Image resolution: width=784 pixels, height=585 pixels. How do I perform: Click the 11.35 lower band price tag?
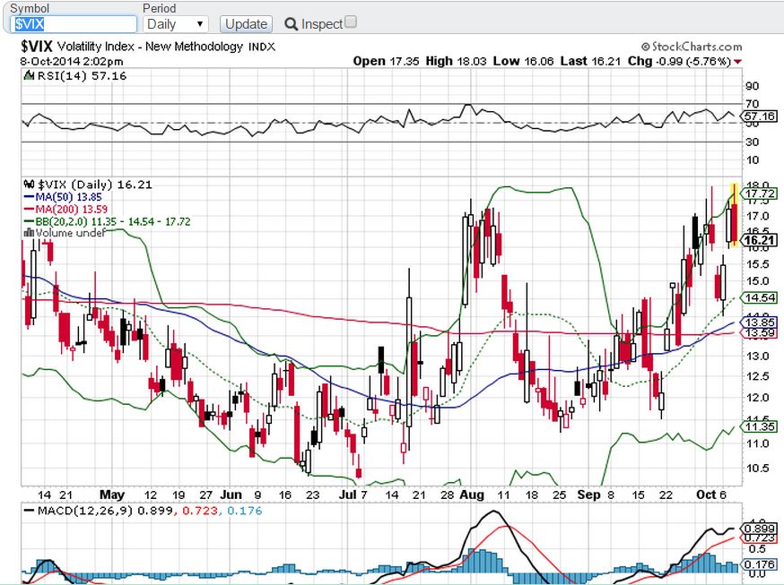tap(760, 426)
